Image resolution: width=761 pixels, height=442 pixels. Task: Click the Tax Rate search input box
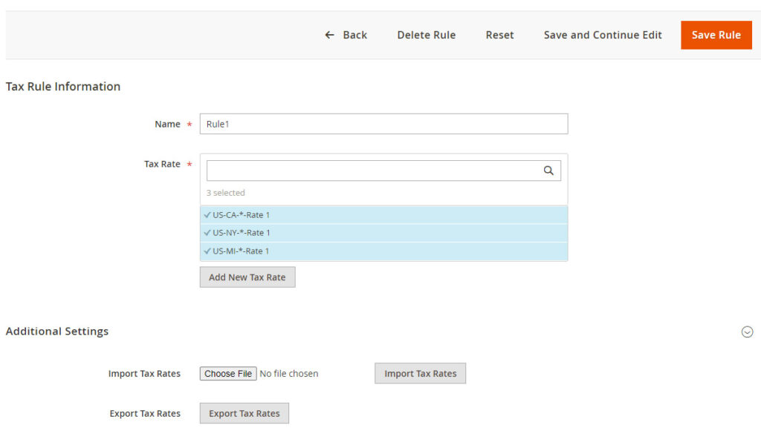pos(372,170)
